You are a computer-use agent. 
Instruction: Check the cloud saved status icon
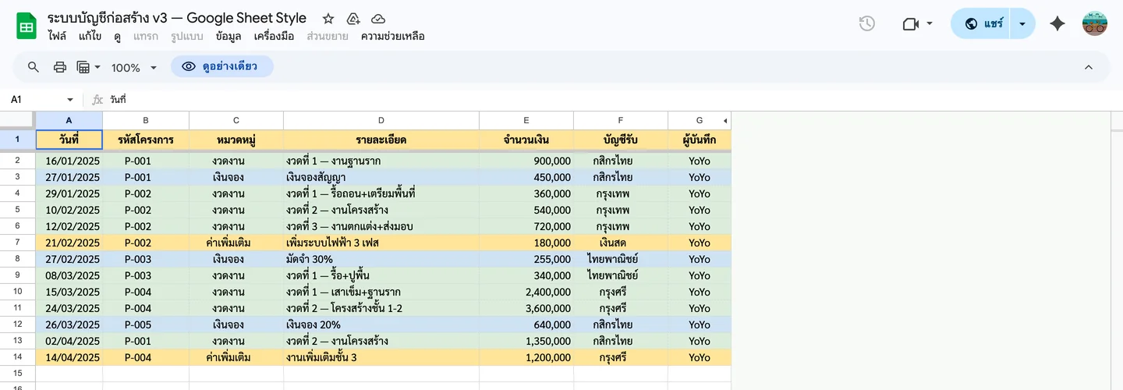(377, 19)
